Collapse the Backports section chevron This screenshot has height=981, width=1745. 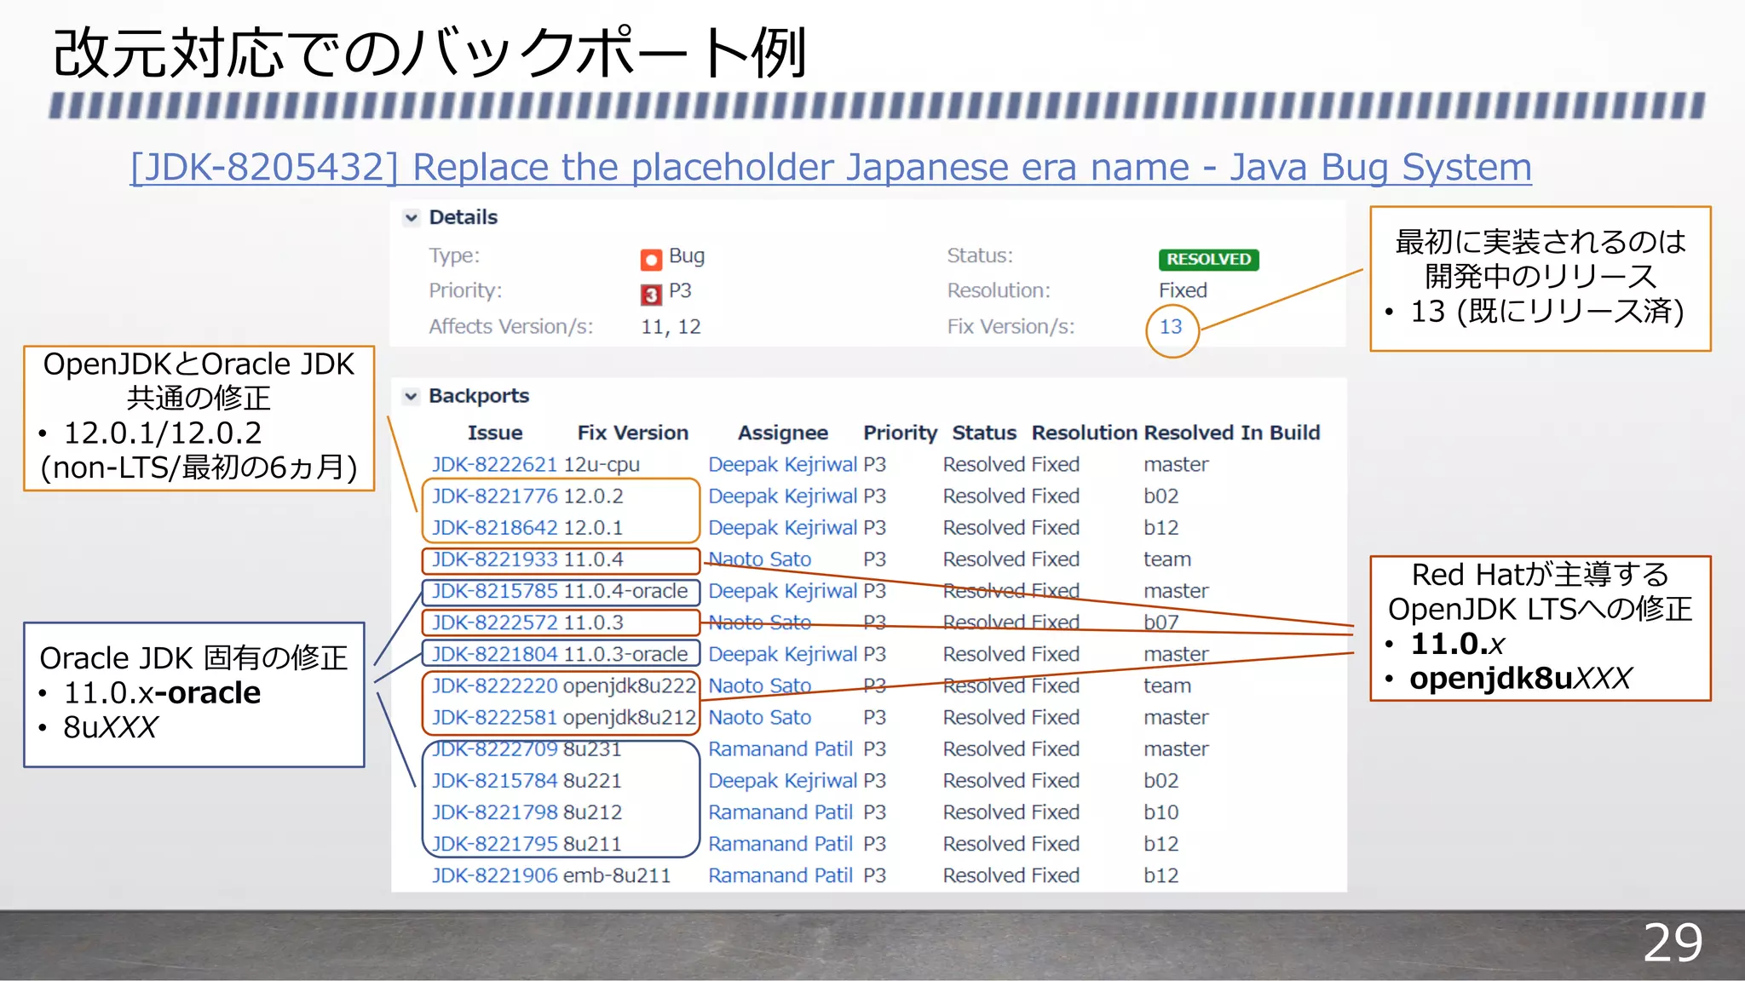412,397
